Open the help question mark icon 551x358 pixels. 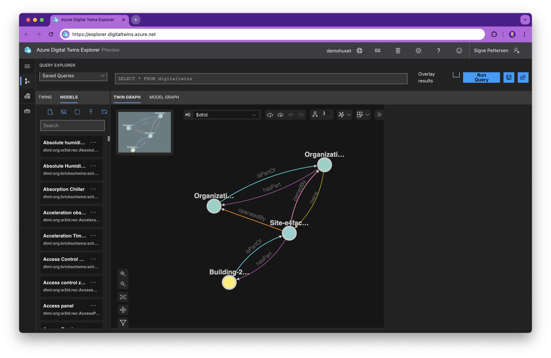click(x=438, y=50)
